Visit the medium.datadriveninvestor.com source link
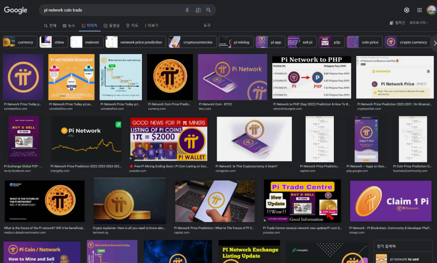 click(25, 232)
